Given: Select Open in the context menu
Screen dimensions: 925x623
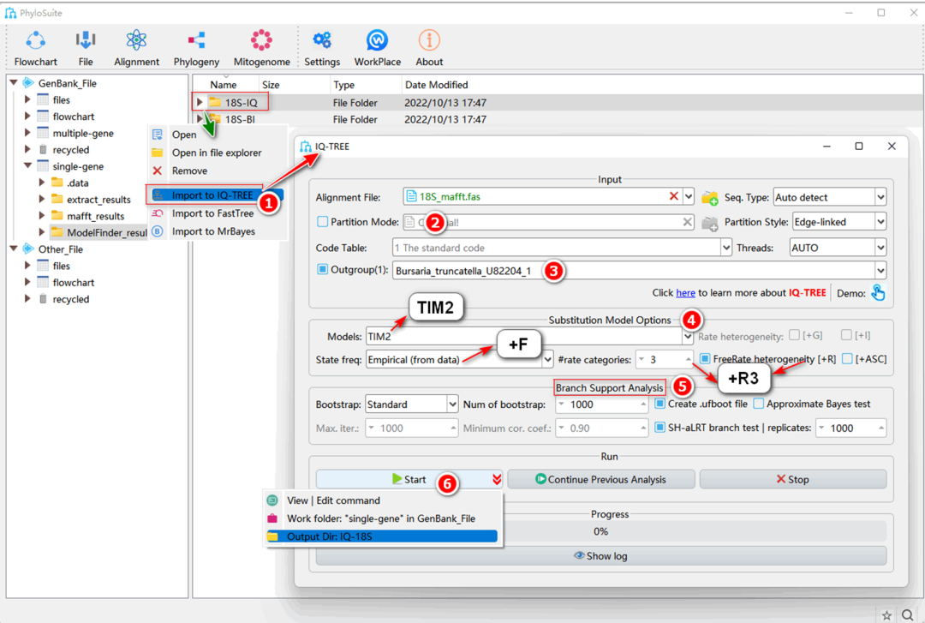Looking at the screenshot, I should pyautogui.click(x=217, y=135).
